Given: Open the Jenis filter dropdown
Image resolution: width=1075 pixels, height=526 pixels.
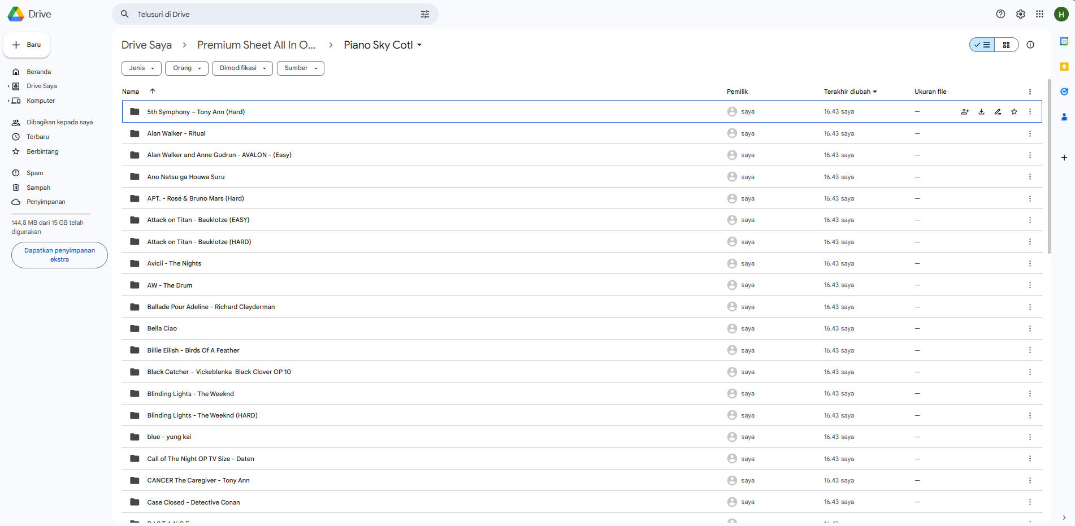Looking at the screenshot, I should [141, 68].
